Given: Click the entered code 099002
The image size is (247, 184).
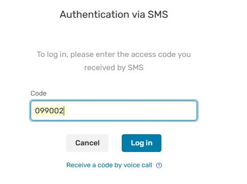Looking at the screenshot, I should (x=49, y=111).
